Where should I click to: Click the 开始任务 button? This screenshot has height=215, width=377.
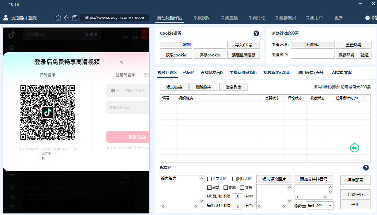point(355,194)
